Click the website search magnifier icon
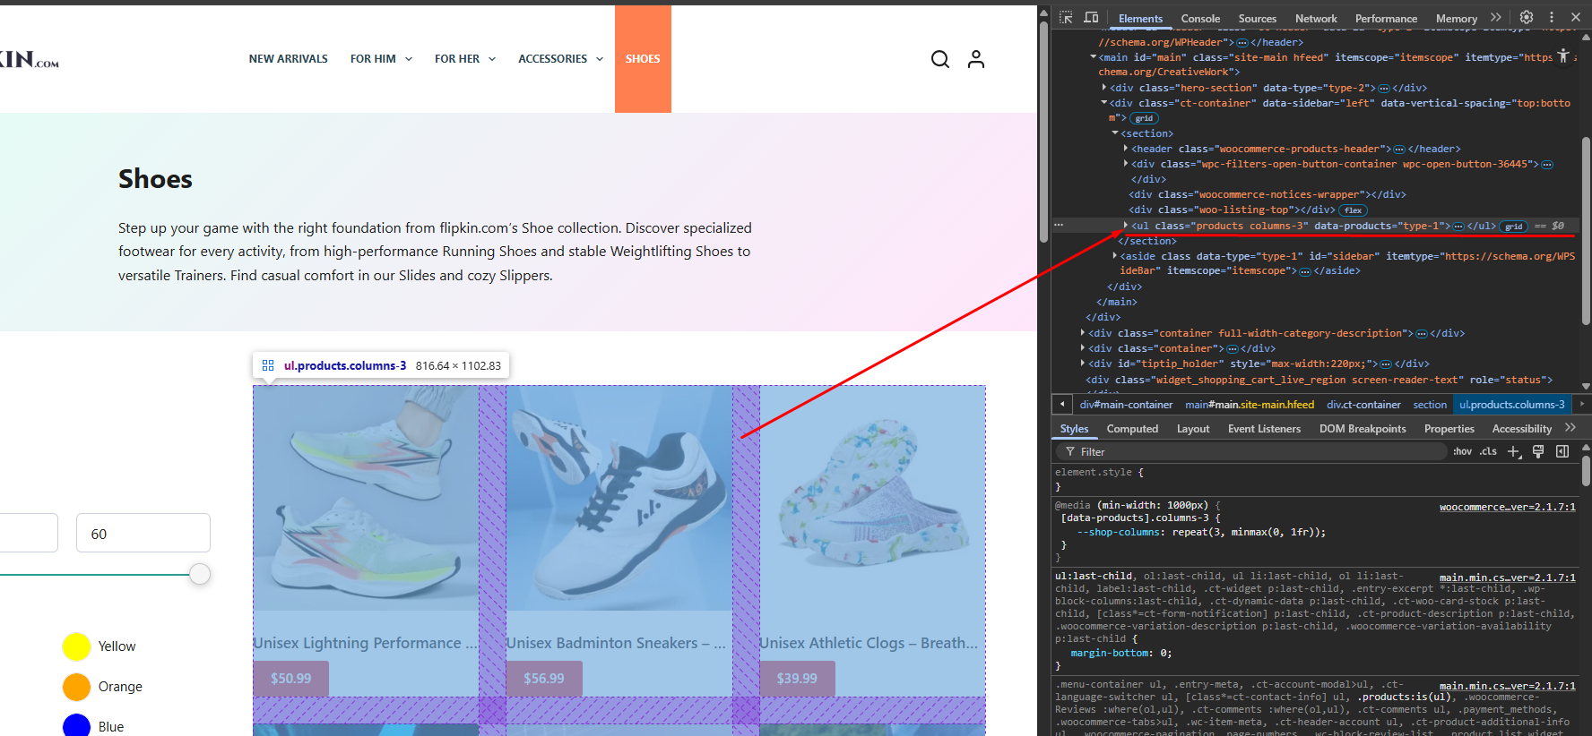 939,59
